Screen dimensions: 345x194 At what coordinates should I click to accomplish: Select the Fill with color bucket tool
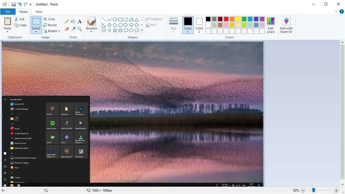pyautogui.click(x=73, y=21)
